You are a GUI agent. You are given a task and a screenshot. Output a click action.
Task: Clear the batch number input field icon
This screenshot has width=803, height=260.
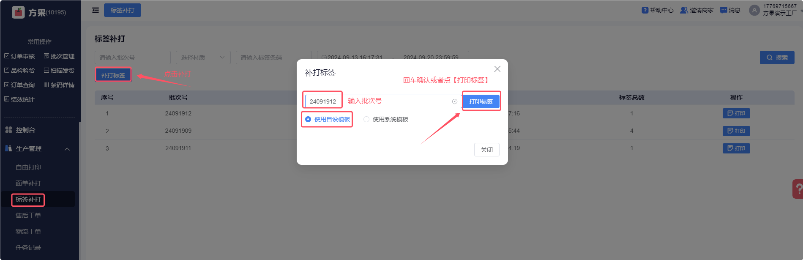[455, 101]
